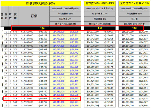Click the 1房 label under 全方位720
The width and height of the screenshot is (153, 108).
click(x=134, y=28)
